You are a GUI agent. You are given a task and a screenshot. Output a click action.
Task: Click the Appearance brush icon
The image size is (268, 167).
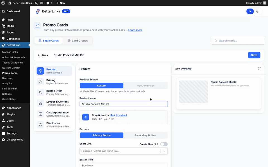(x=3, y=108)
